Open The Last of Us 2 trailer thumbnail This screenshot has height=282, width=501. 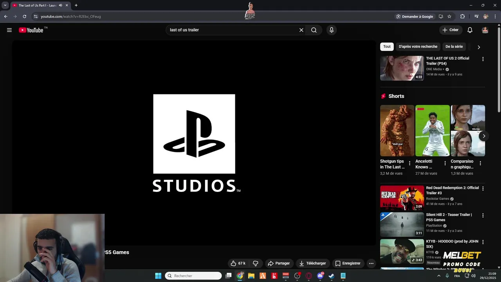pyautogui.click(x=402, y=68)
